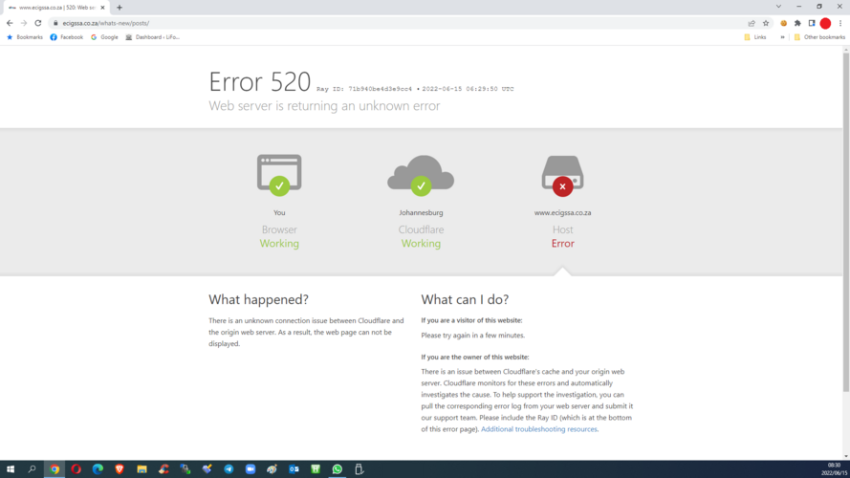This screenshot has height=478, width=850.
Task: Open the Windows Start menu
Action: pos(10,469)
